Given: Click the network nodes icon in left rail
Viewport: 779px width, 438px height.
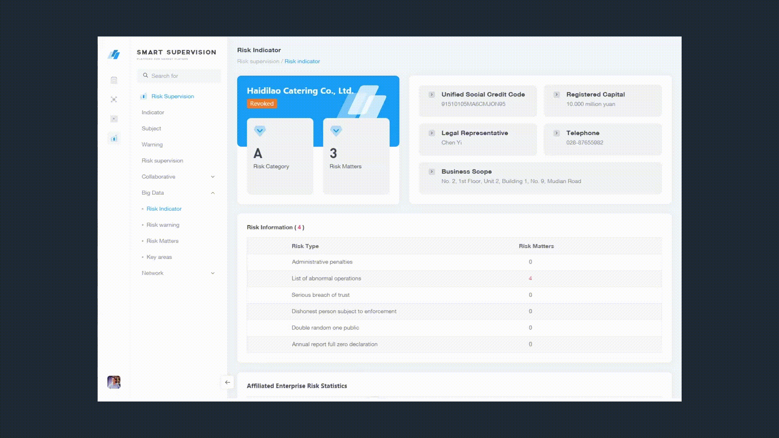Looking at the screenshot, I should click(x=114, y=99).
